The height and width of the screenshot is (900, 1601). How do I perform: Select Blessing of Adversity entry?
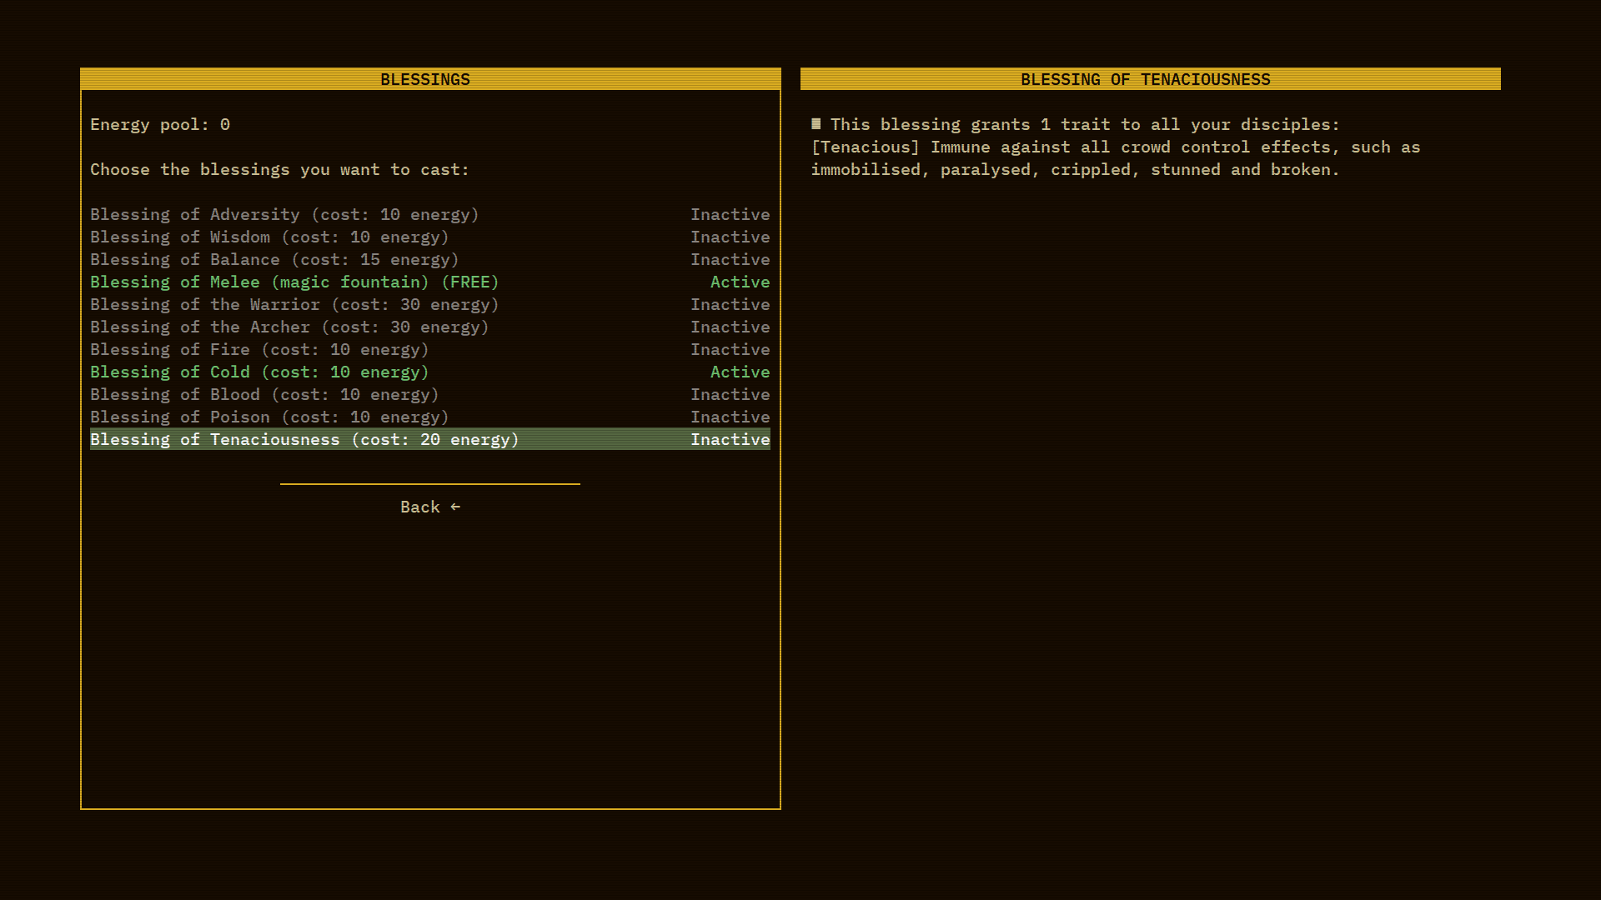tap(284, 215)
